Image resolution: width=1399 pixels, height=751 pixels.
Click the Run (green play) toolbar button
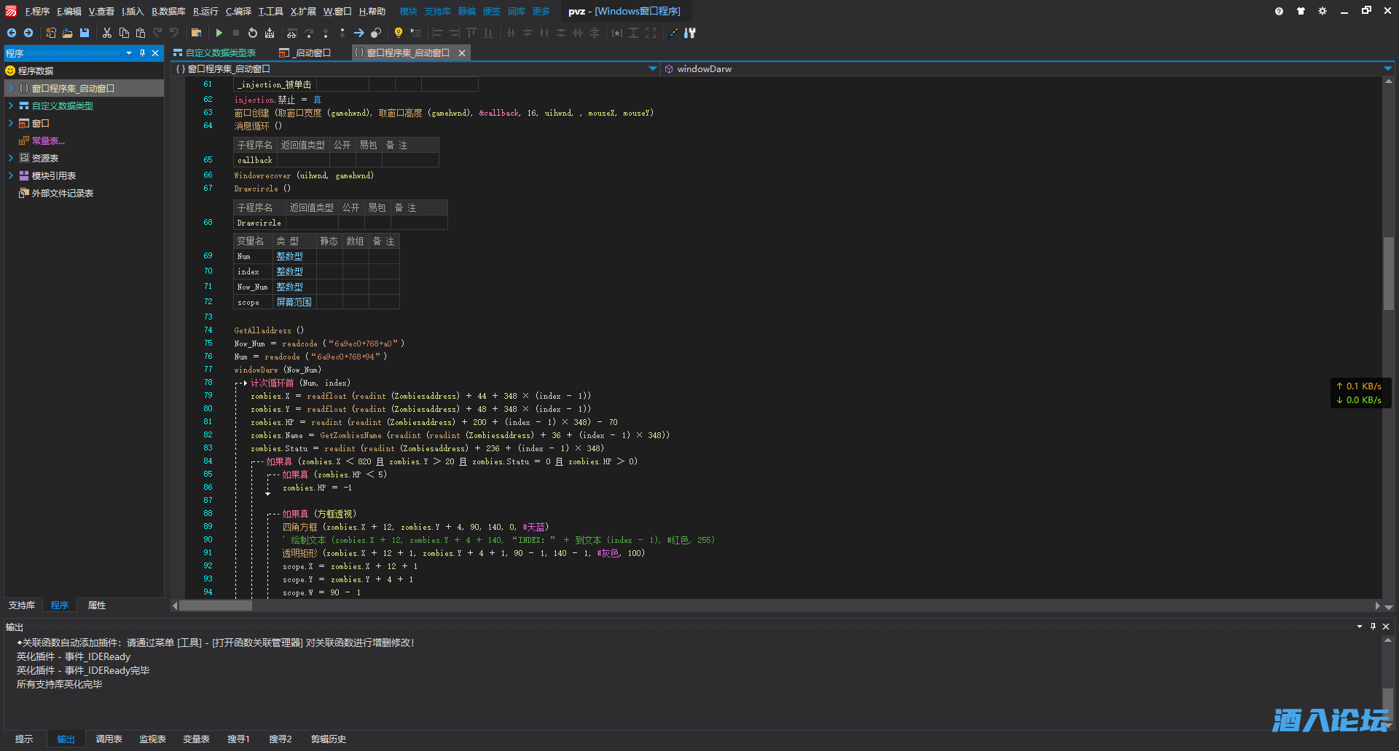point(219,33)
